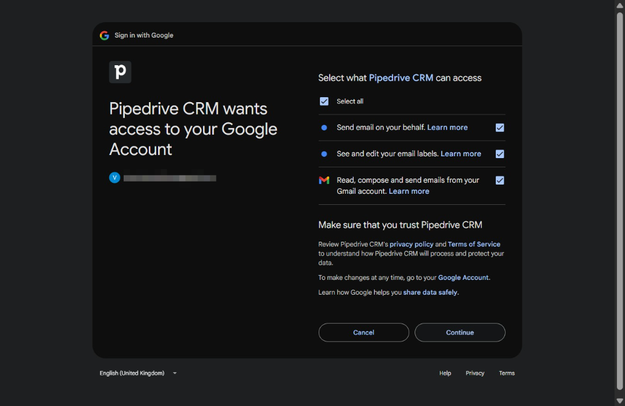
Task: Click the Make sure that you trust heading
Action: click(400, 225)
